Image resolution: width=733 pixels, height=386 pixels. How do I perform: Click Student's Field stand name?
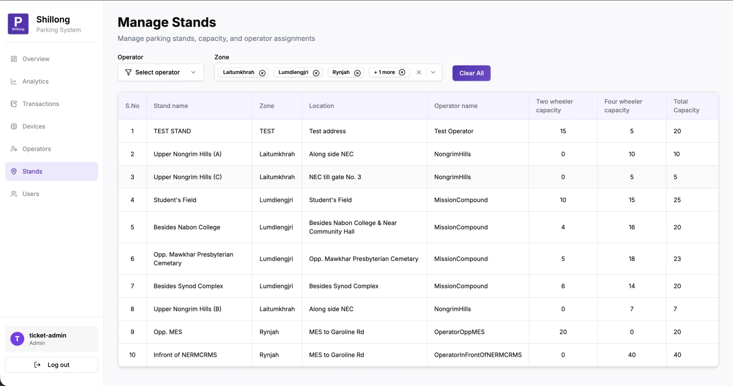point(175,200)
